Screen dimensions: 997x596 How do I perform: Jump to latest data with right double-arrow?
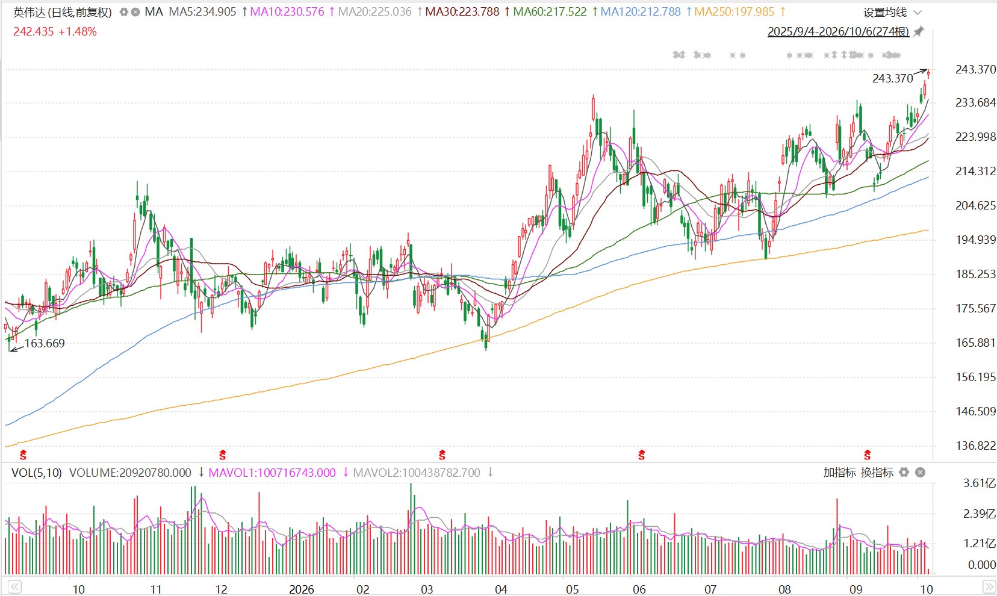pos(989,586)
